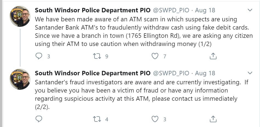Open South Windsor Police Department PIO name, second tweet
This screenshot has width=260, height=127.
tap(93, 73)
